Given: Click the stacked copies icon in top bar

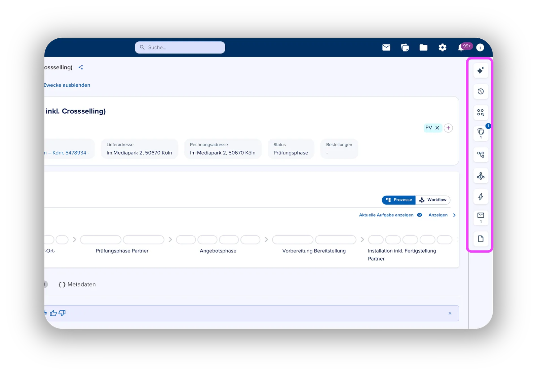Looking at the screenshot, I should tap(405, 47).
